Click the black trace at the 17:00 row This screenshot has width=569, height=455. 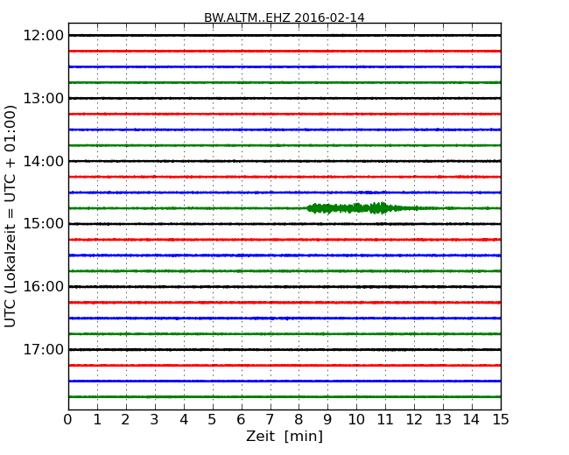coord(284,350)
